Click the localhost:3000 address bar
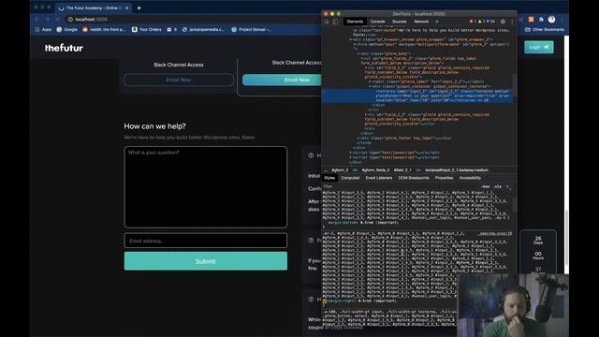The image size is (599, 337). click(x=193, y=19)
